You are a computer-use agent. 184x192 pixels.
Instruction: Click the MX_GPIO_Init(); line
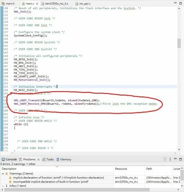click(26, 60)
